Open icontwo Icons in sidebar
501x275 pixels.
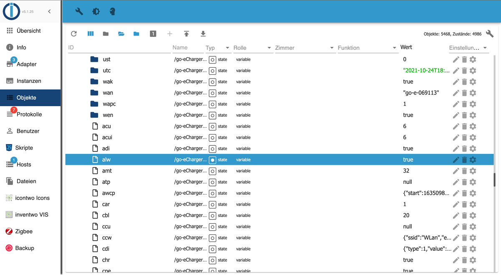coord(30,198)
